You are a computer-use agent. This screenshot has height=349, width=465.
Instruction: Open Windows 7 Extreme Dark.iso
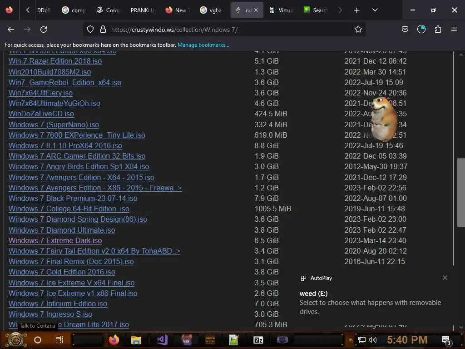(x=55, y=240)
